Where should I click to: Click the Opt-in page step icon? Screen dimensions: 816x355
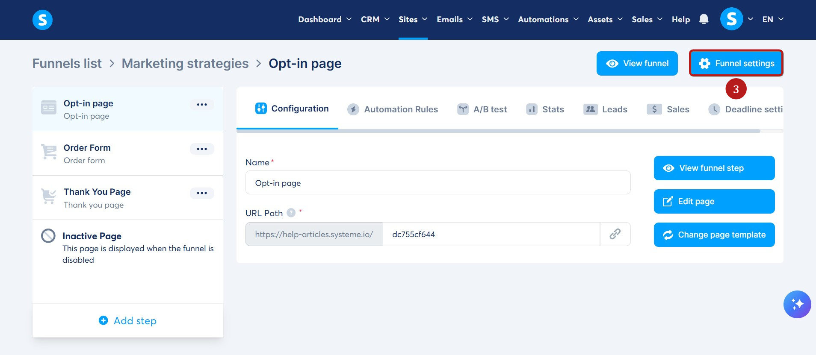(x=49, y=108)
